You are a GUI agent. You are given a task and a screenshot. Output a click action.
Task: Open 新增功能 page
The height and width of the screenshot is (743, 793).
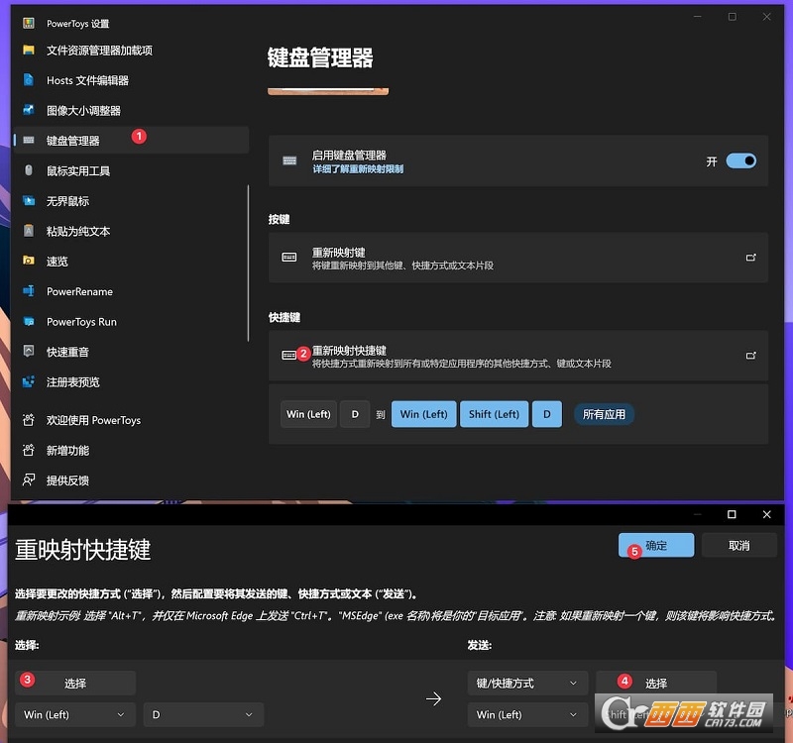tap(132, 450)
